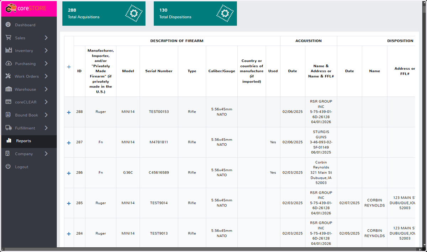The height and width of the screenshot is (252, 427).
Task: Click the Total Dispositions badge icon
Action: [225, 14]
